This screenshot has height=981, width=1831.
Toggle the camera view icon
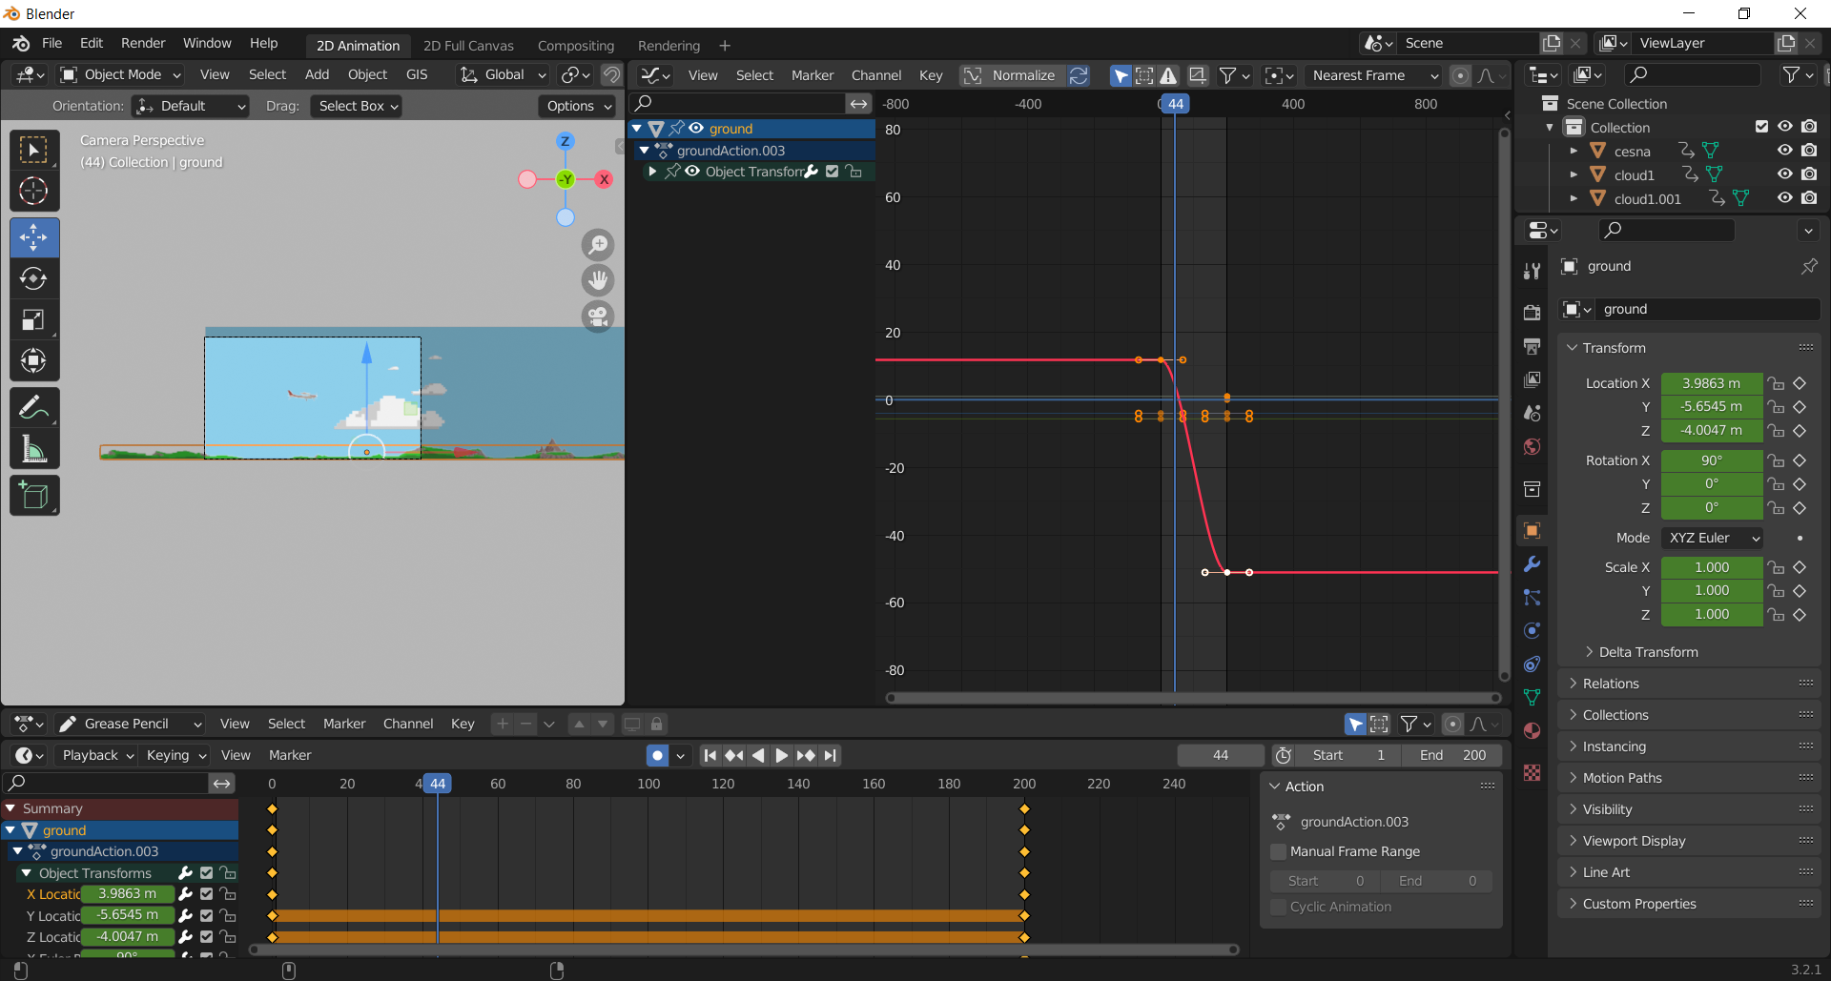[x=598, y=316]
